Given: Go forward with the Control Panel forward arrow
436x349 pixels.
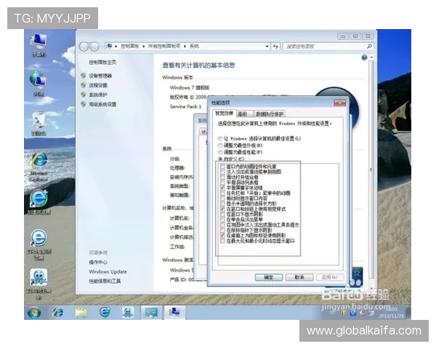Looking at the screenshot, I should tap(94, 47).
